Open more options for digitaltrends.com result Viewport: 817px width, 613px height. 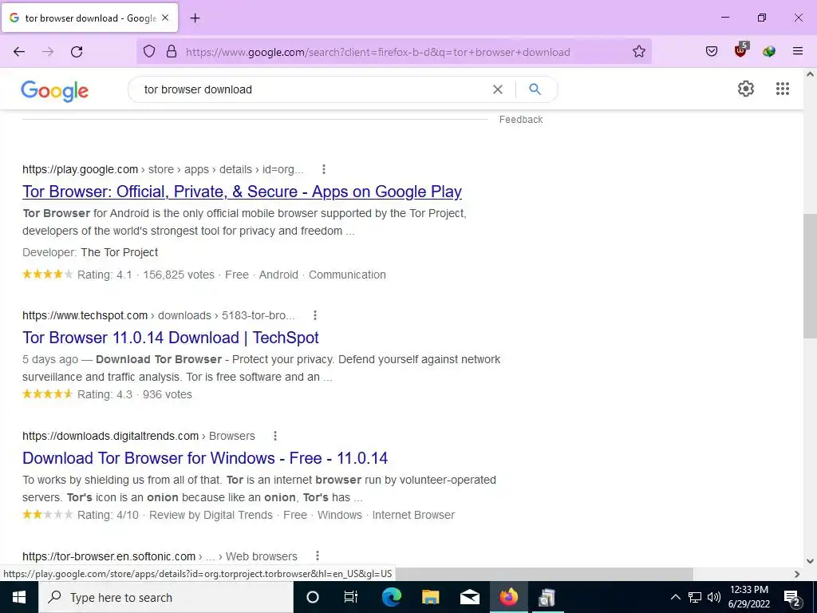tap(275, 436)
